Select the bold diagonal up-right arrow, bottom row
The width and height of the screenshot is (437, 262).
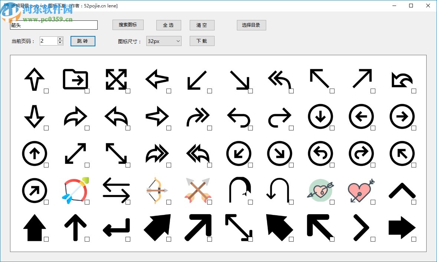[198, 228]
